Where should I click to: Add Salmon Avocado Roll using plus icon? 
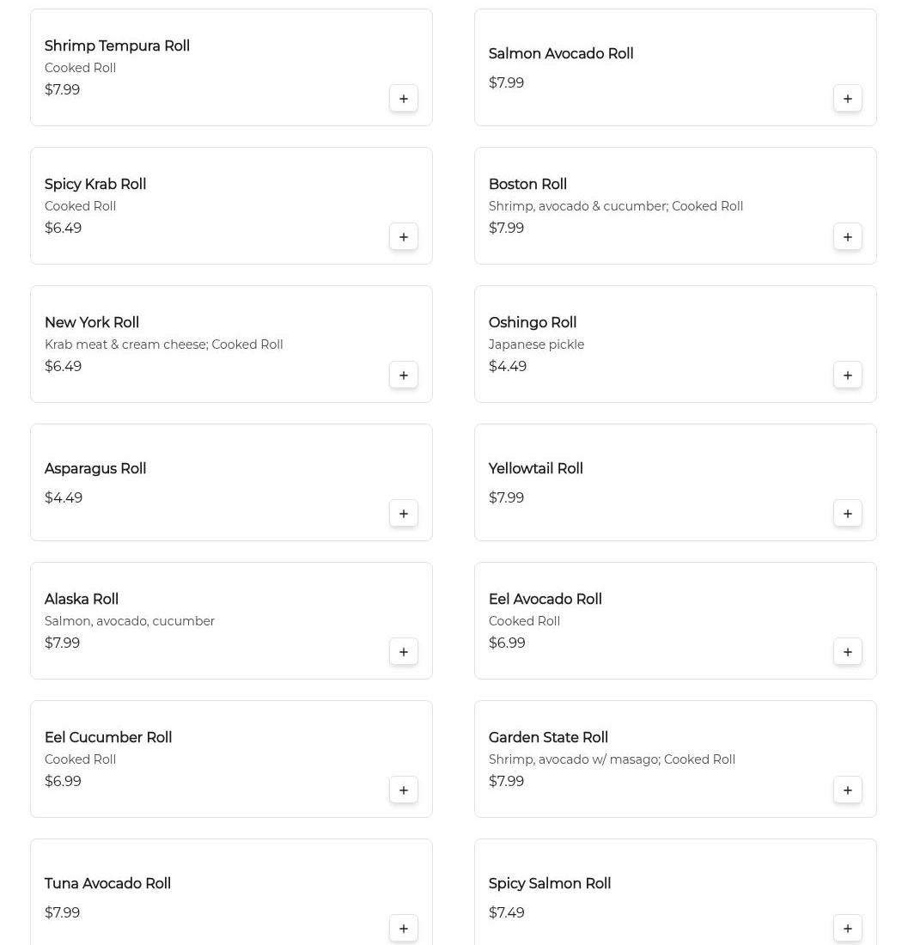(848, 99)
